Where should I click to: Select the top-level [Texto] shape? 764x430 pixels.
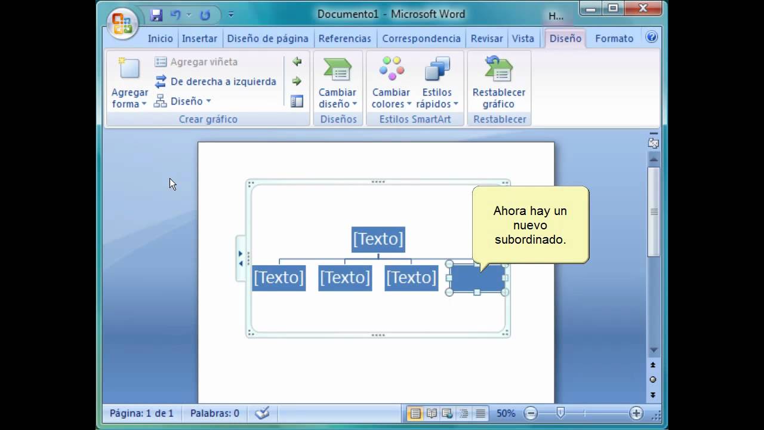(x=378, y=239)
